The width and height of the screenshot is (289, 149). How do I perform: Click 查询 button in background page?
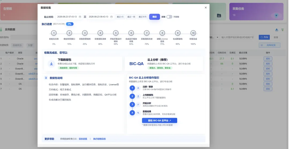click(x=264, y=37)
